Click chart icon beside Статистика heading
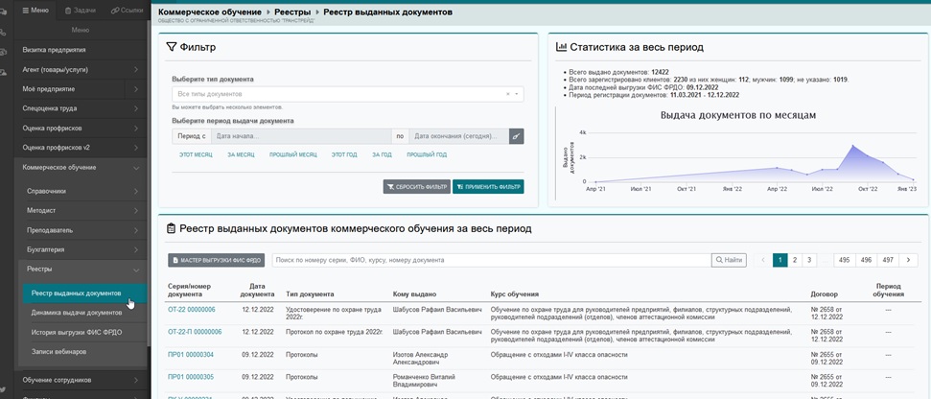This screenshot has width=931, height=399. [x=561, y=47]
